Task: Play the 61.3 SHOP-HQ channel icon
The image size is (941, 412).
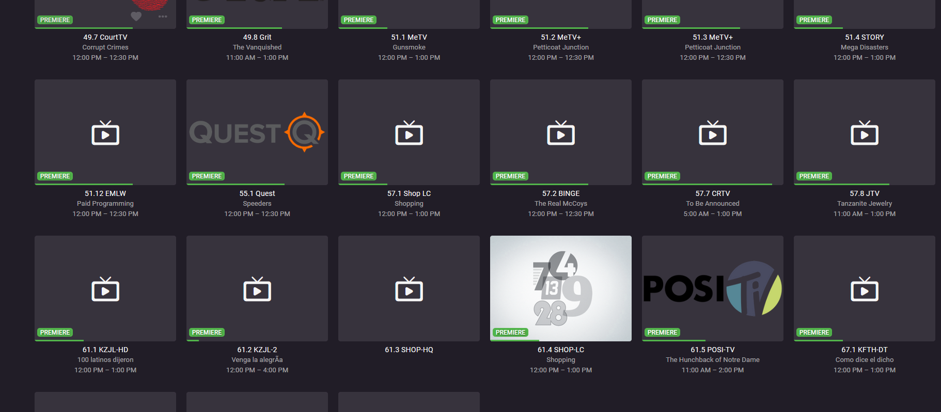Action: click(x=409, y=289)
